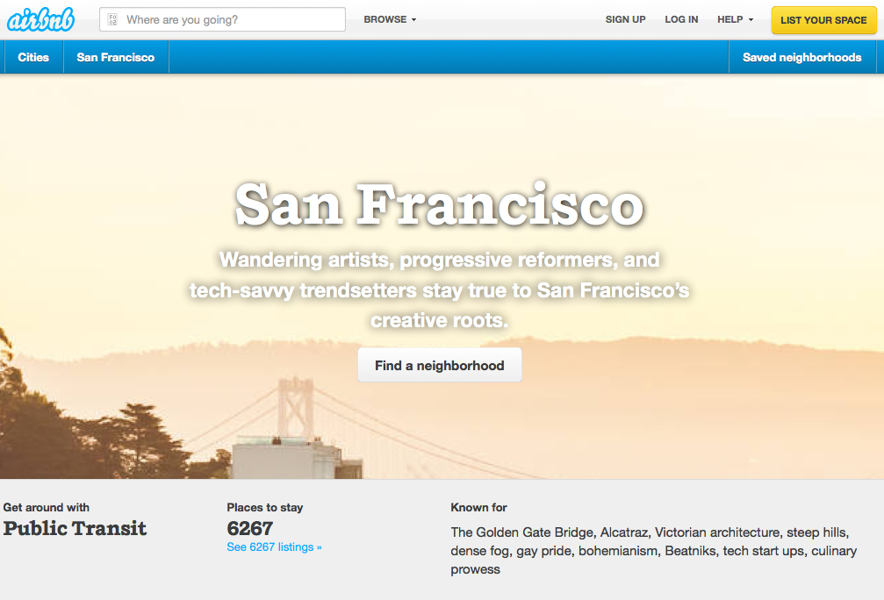Click the small arrow beside Browse
884x600 pixels.
click(413, 20)
